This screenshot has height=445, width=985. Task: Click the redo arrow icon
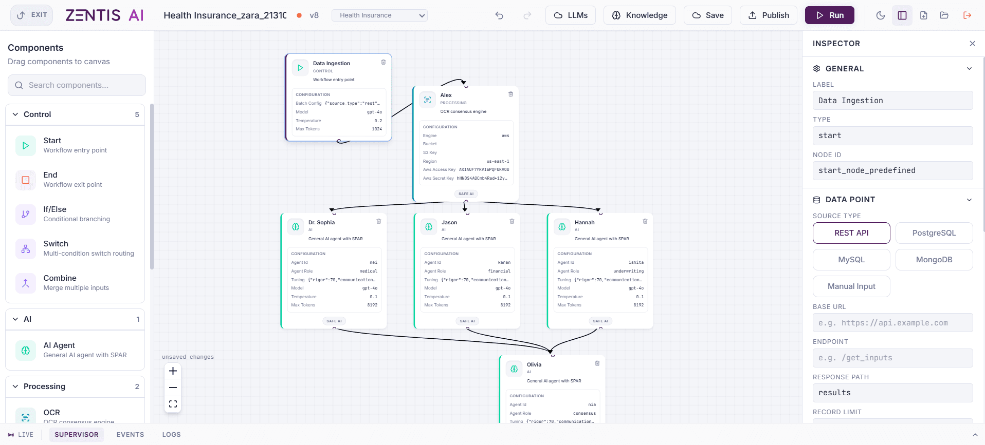[x=527, y=15]
